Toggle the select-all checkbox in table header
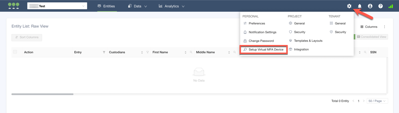 point(15,52)
